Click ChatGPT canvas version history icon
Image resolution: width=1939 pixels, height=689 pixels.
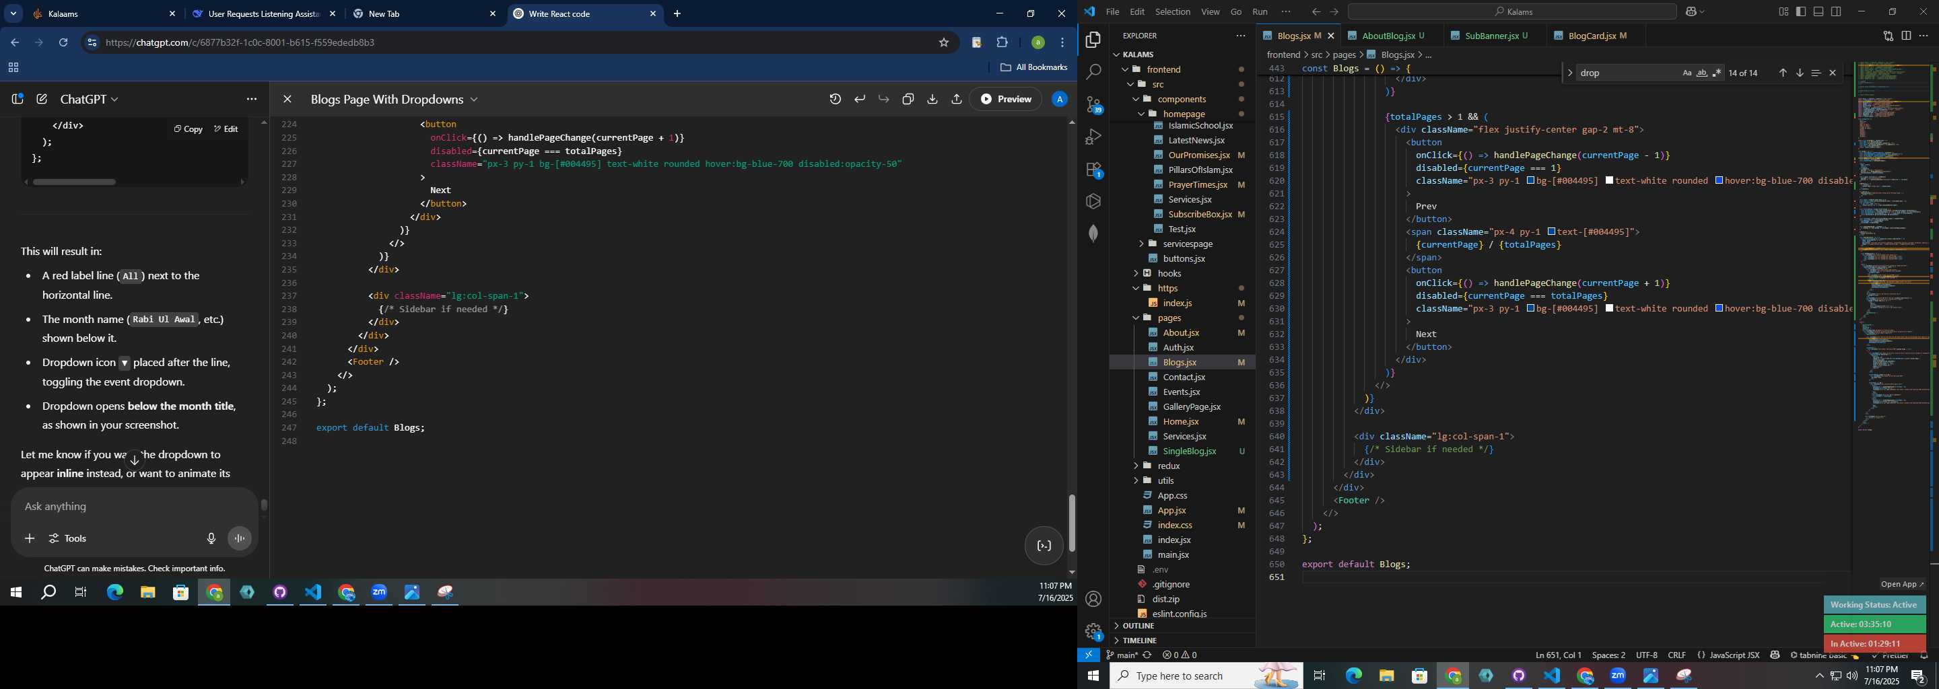point(835,100)
